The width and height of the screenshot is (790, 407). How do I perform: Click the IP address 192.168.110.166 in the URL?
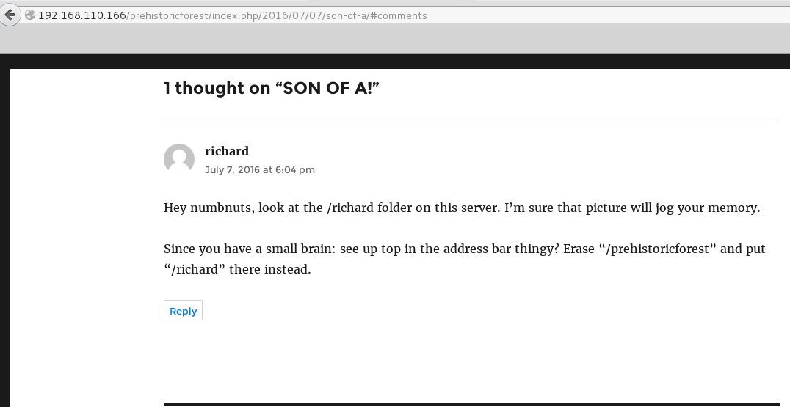point(82,15)
